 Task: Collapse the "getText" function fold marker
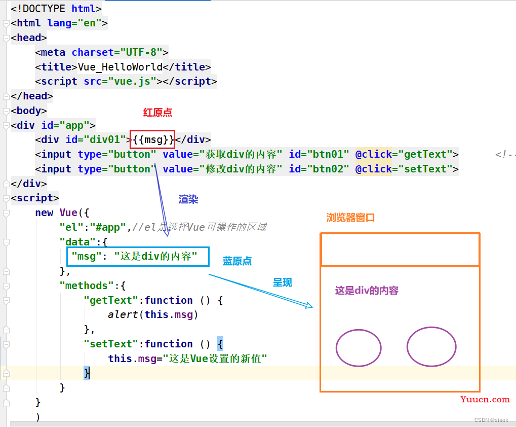[x=6, y=301]
